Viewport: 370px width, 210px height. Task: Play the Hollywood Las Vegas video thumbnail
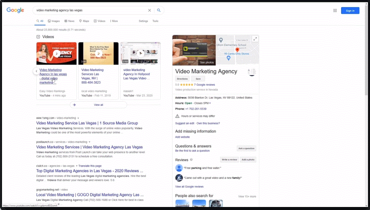click(x=140, y=53)
